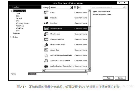Select the Interface template icon
The height and width of the screenshot is (91, 137).
tap(46, 23)
